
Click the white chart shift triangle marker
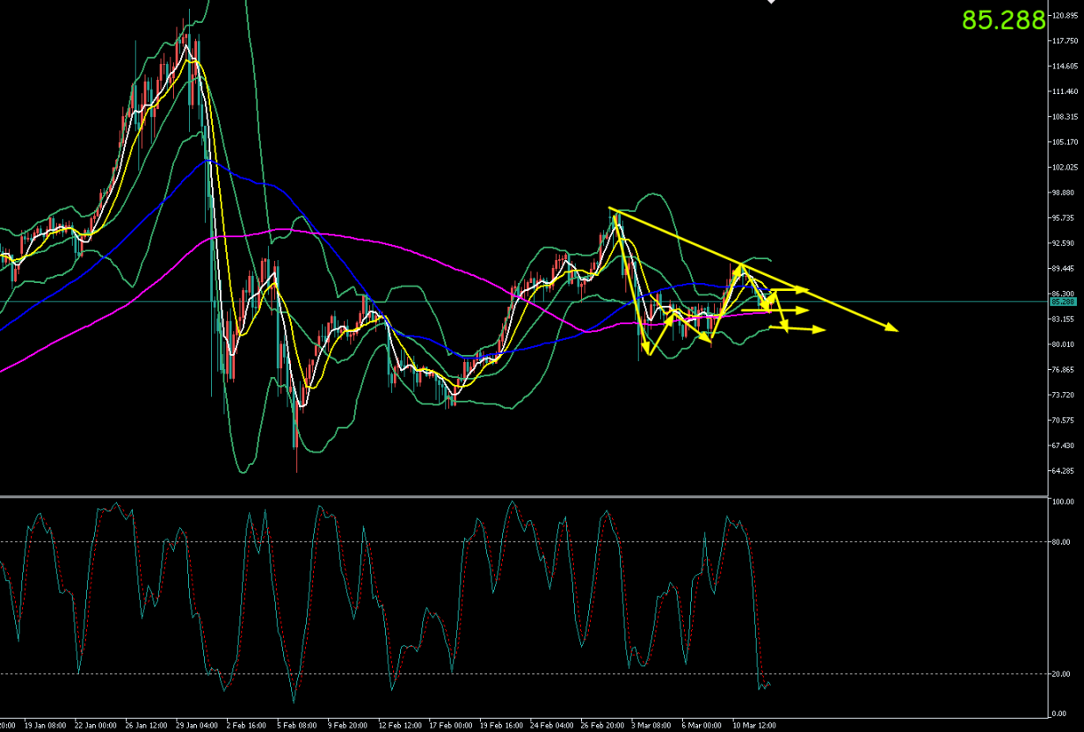(772, 3)
